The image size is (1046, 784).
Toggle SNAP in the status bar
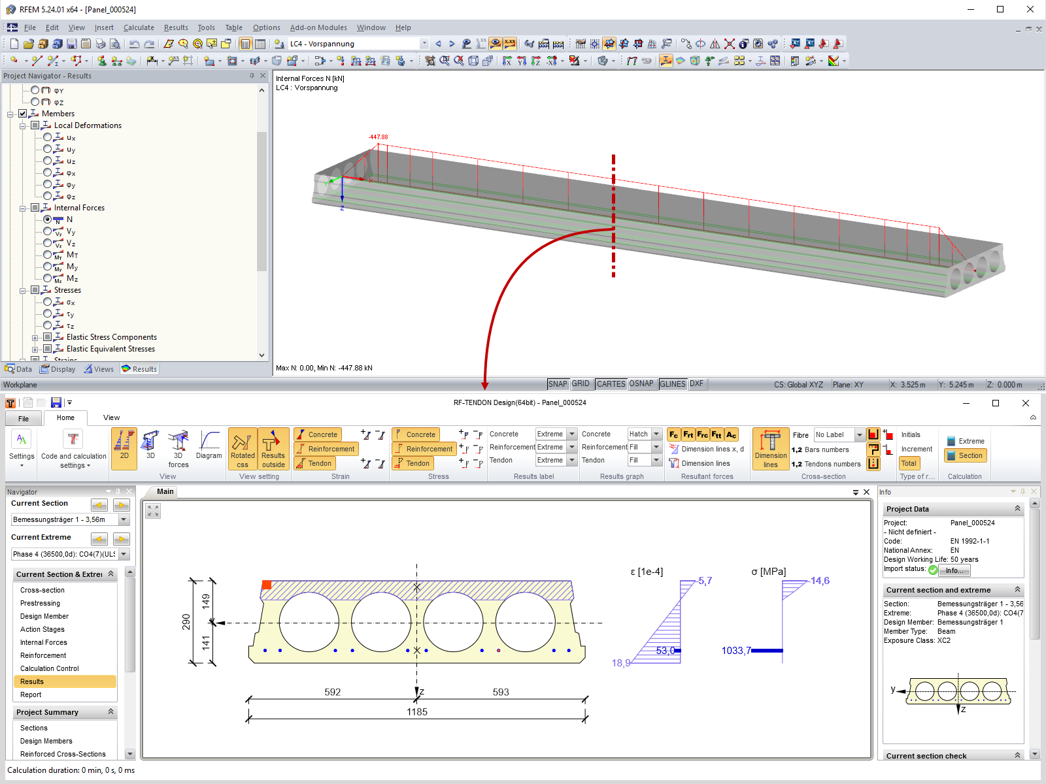[558, 384]
